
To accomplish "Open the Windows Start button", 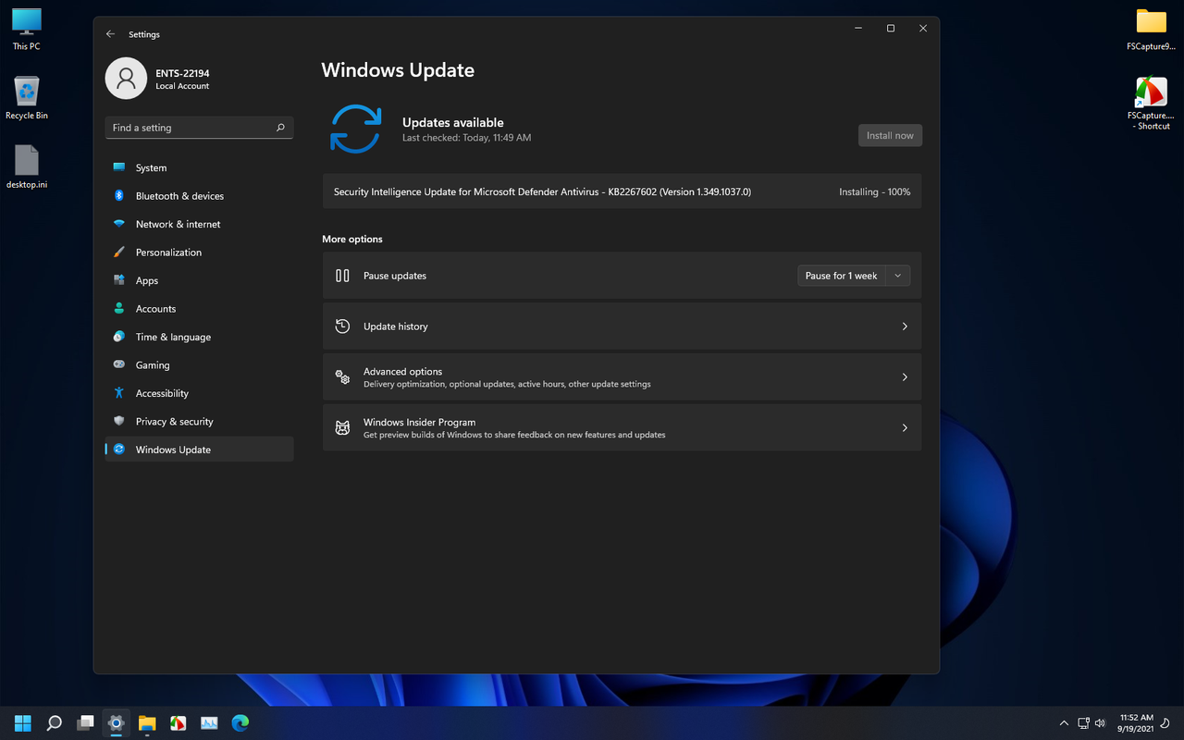I will [x=23, y=722].
